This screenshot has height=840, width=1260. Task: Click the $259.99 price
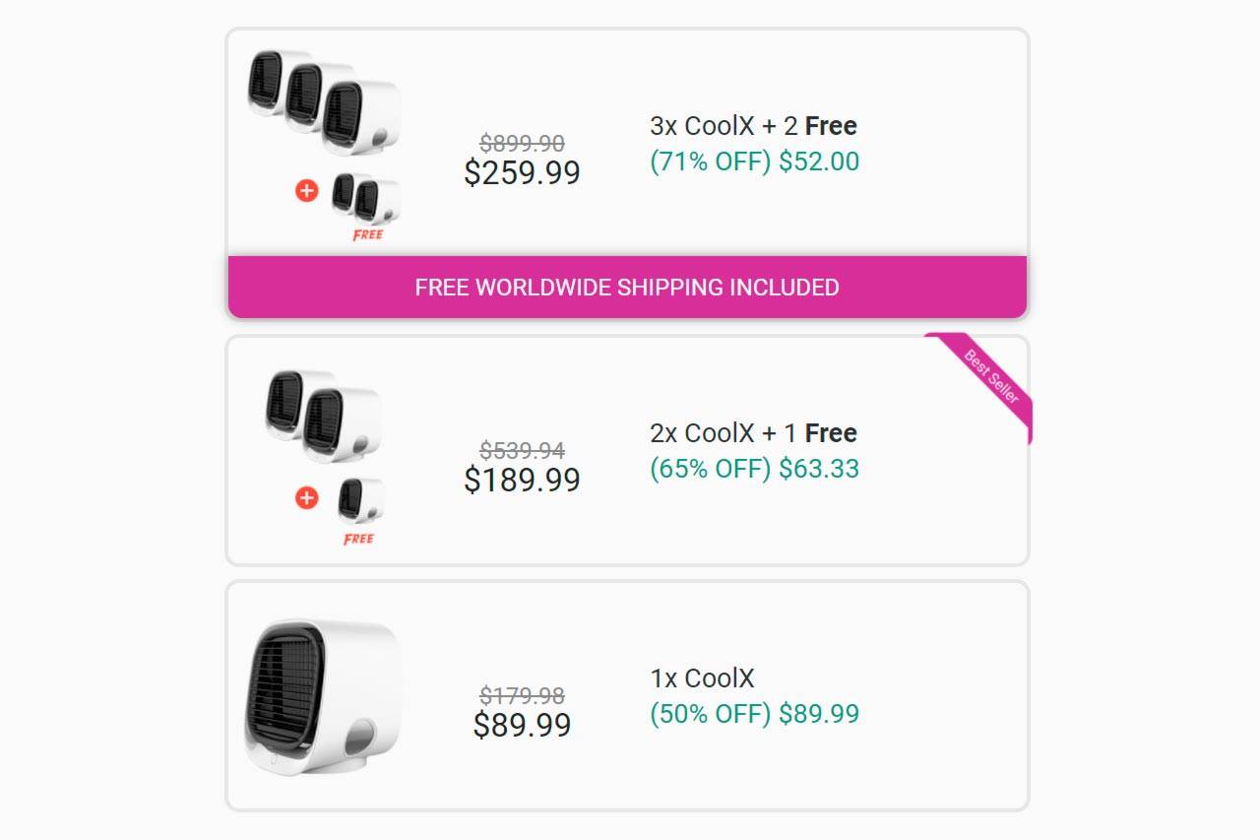pyautogui.click(x=522, y=173)
